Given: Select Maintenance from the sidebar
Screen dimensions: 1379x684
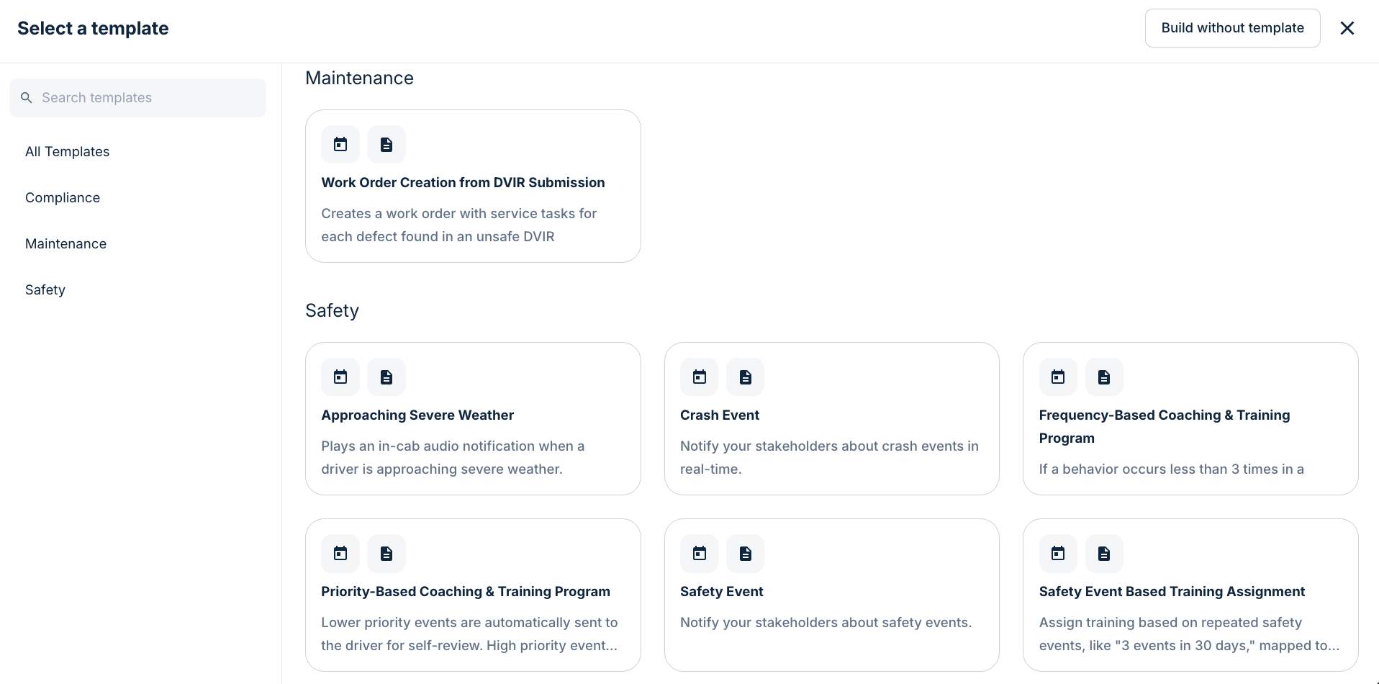Looking at the screenshot, I should (65, 243).
